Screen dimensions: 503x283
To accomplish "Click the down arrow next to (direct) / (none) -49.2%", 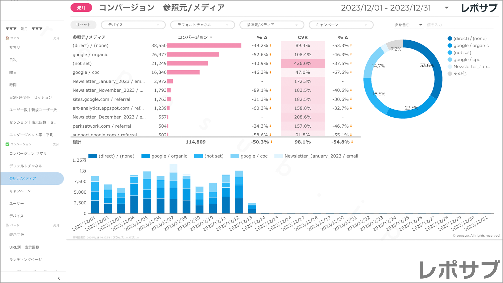I will (x=270, y=46).
